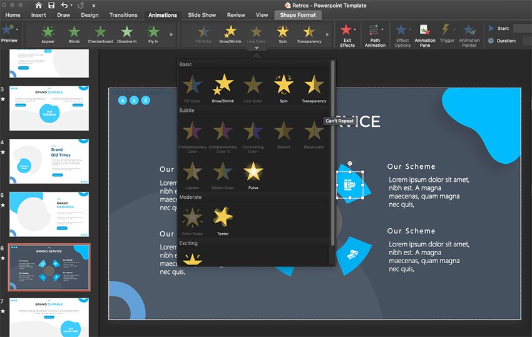Click the Preview animation button
Viewport: 532px width, 337px height.
point(9,33)
